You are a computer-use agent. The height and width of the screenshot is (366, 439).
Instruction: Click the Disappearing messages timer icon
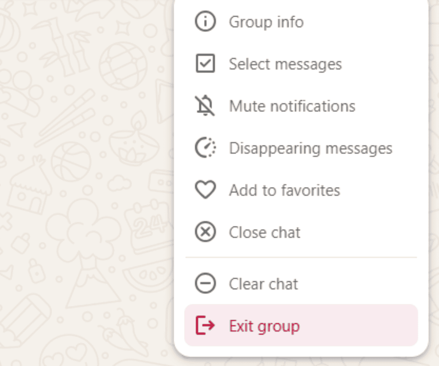[x=205, y=148]
